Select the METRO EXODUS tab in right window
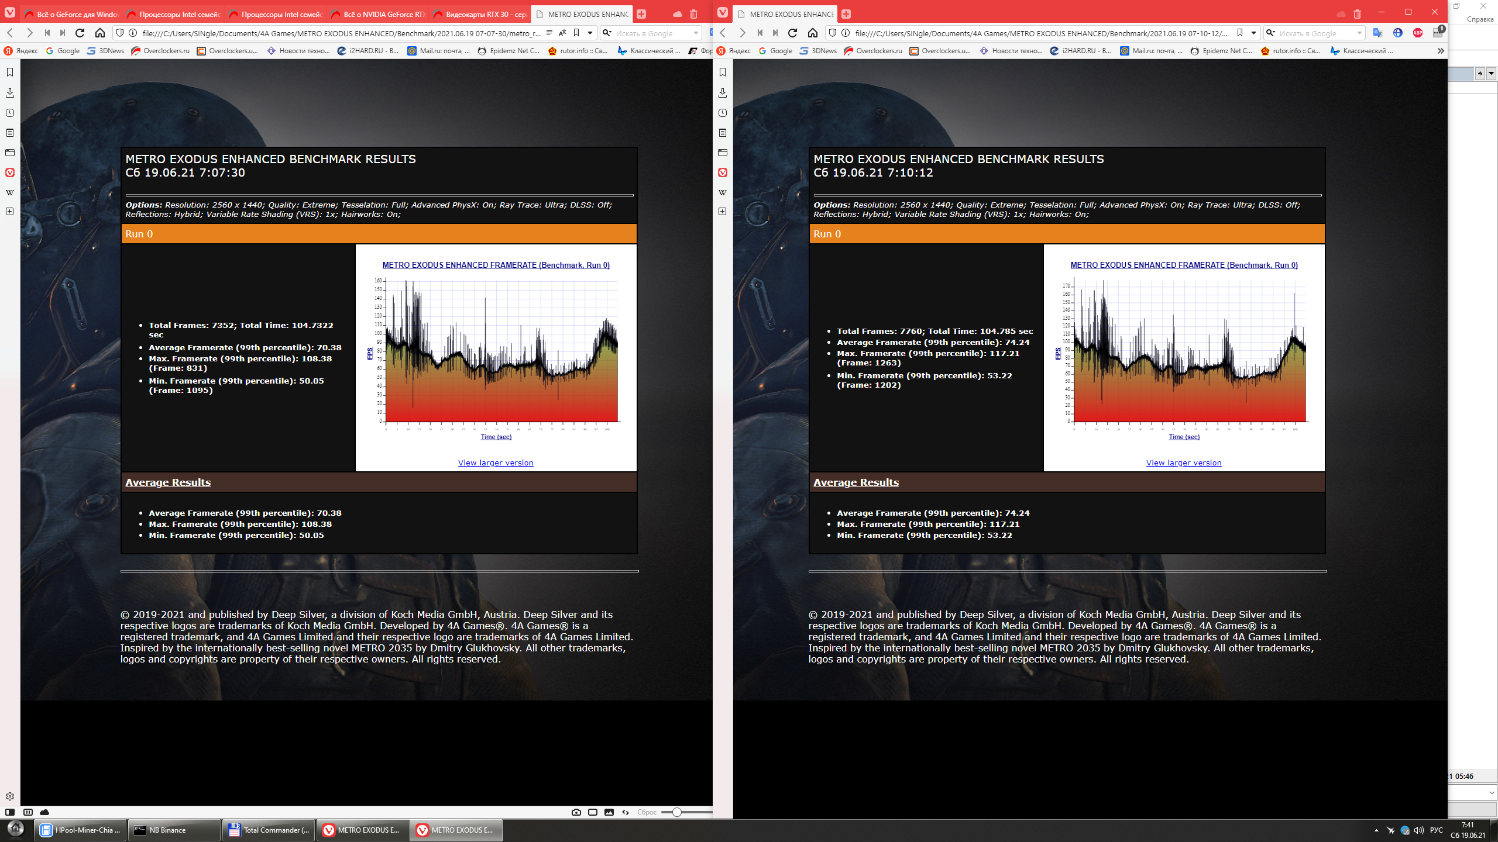This screenshot has height=842, width=1498. point(785,14)
